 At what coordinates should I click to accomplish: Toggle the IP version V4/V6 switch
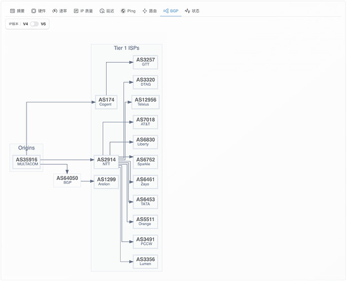(x=34, y=24)
